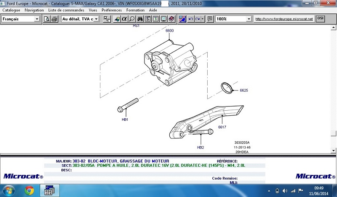337x197 pixels.
Task: Click part callout 6600
Action: coord(170,30)
